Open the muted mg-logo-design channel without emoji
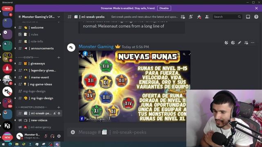Viewport: 262px width, 147px height. (39, 91)
